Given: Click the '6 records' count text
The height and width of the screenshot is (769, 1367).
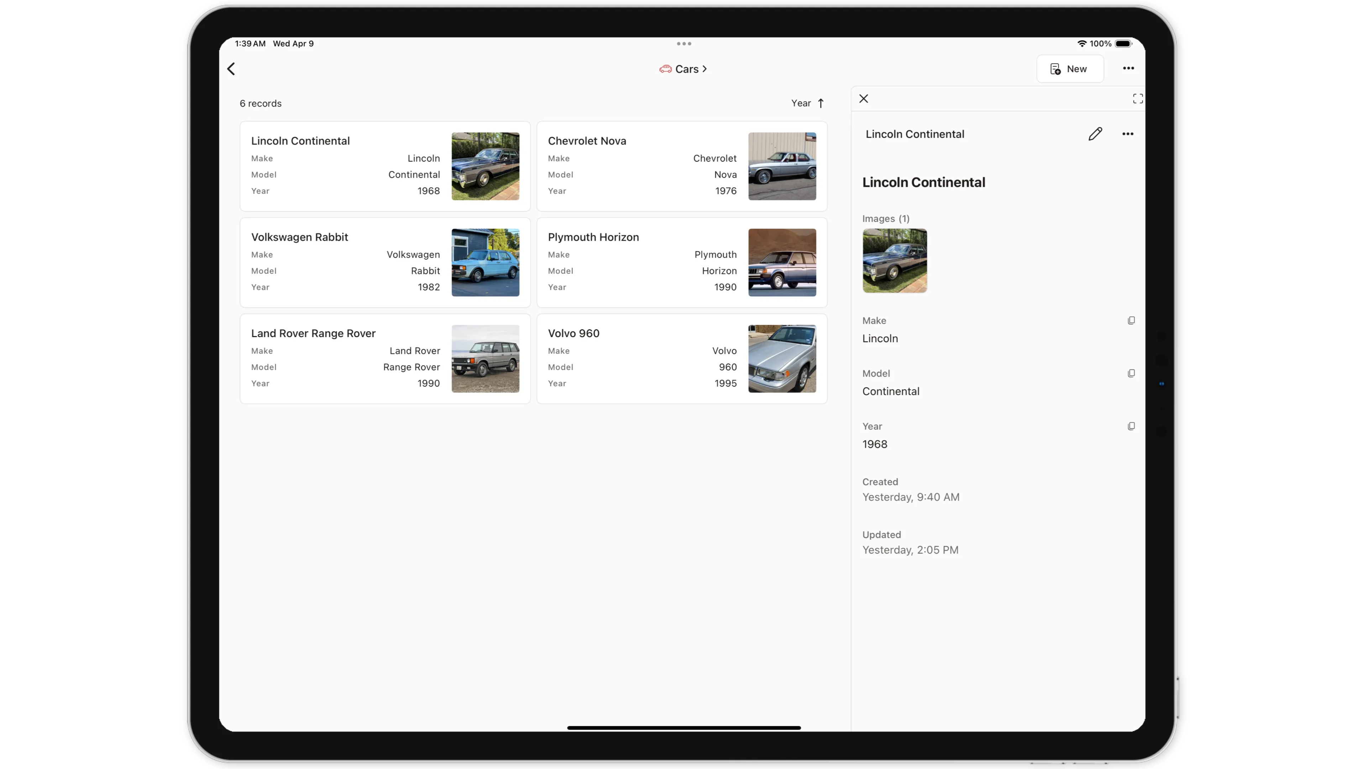Looking at the screenshot, I should point(260,104).
